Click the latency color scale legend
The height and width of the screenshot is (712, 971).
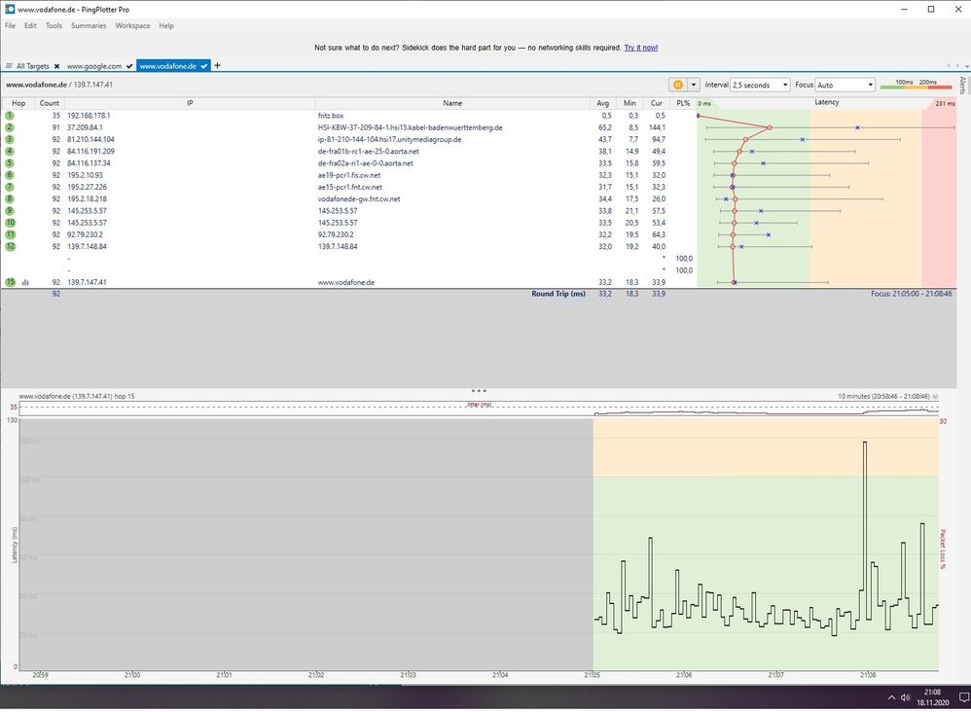(916, 85)
